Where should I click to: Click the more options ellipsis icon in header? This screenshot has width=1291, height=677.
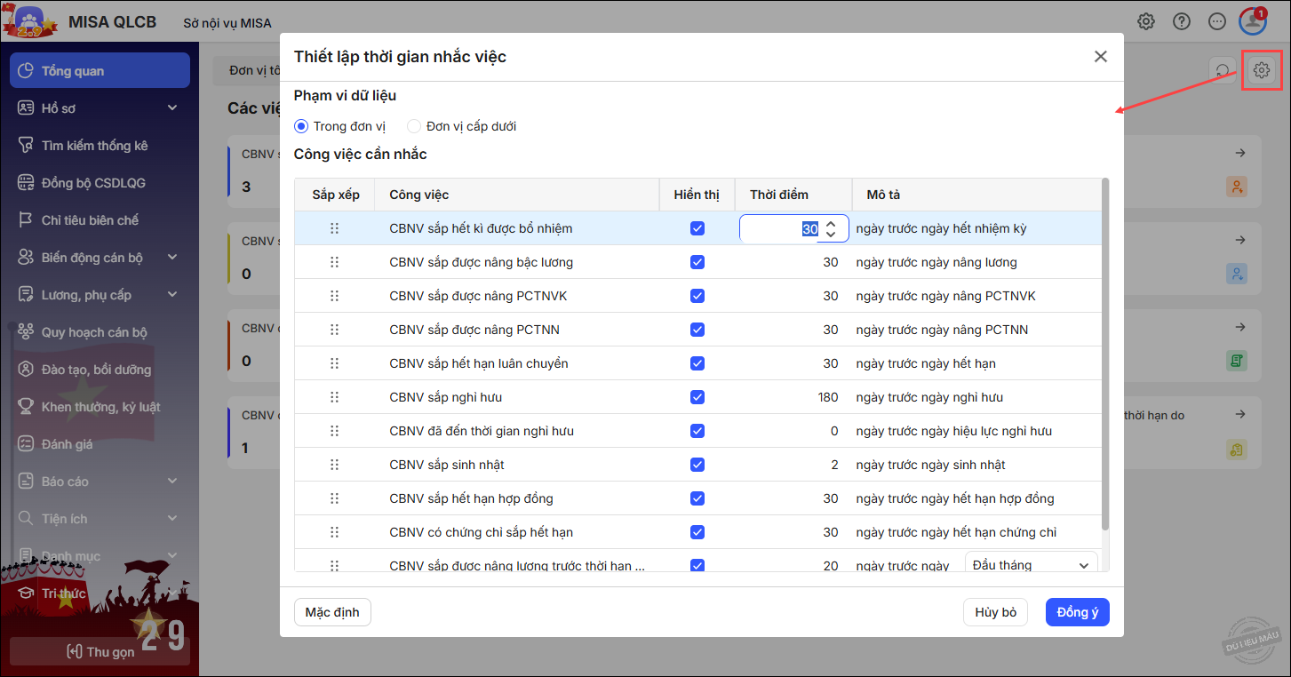(1217, 22)
